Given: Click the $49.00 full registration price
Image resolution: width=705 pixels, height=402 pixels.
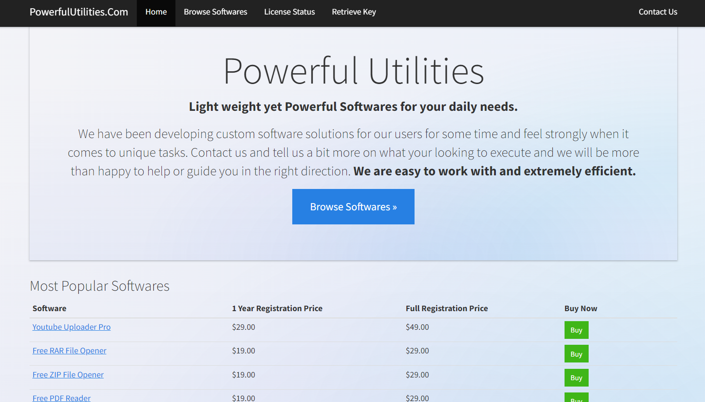Looking at the screenshot, I should click(417, 327).
